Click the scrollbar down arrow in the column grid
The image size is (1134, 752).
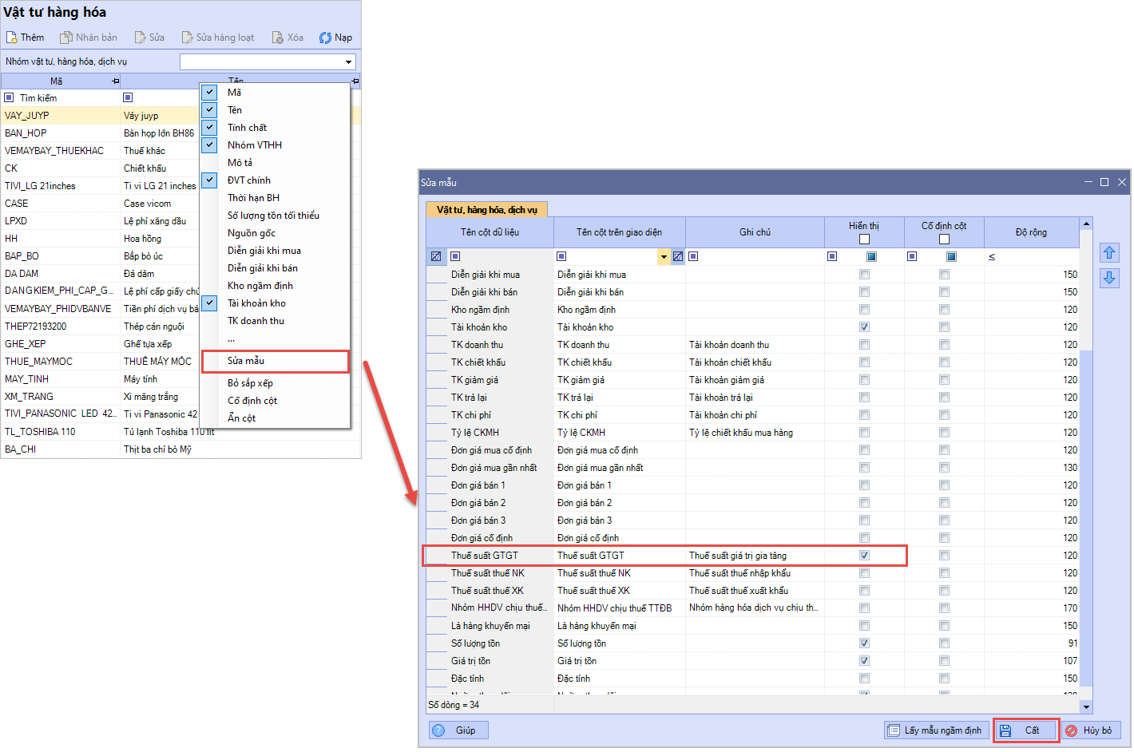point(1085,706)
